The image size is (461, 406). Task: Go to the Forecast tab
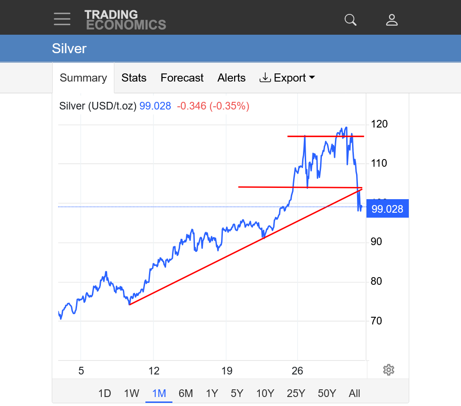pos(182,78)
